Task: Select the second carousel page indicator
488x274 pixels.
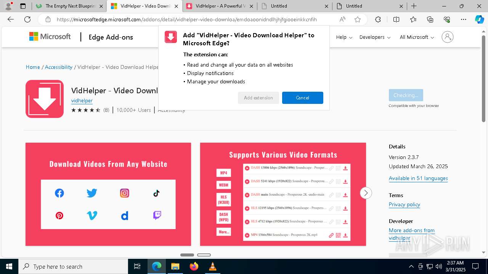Action: [x=204, y=255]
